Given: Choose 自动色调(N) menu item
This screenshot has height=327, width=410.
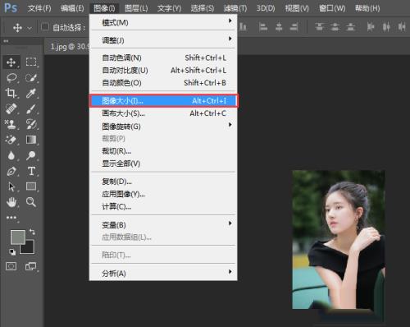Looking at the screenshot, I should pos(163,58).
